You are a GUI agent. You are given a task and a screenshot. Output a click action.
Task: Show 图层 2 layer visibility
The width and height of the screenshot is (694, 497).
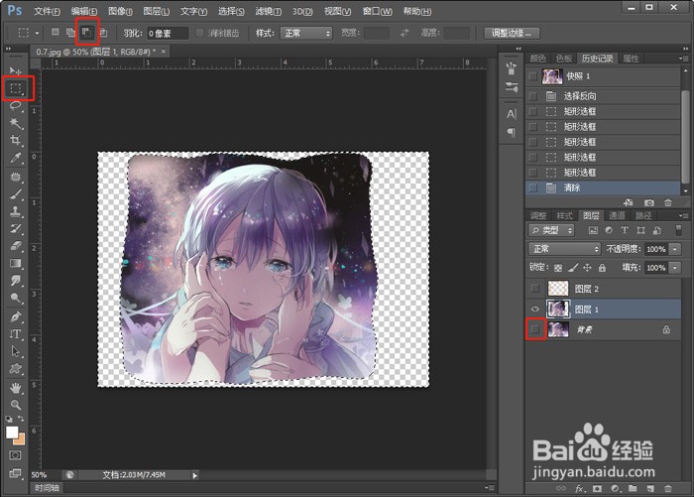[535, 289]
